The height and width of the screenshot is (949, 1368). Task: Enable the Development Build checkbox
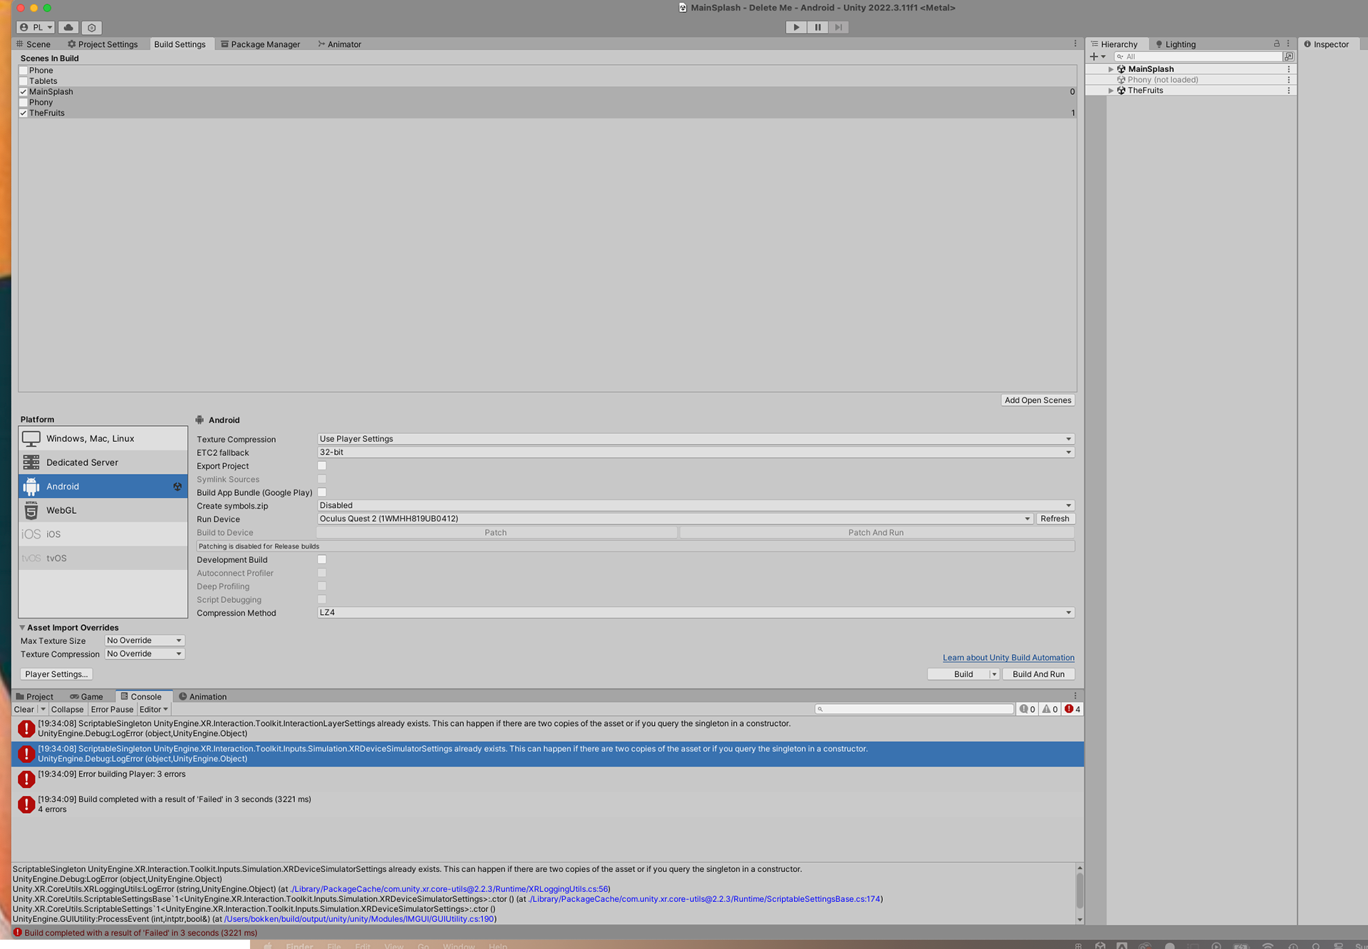click(322, 560)
